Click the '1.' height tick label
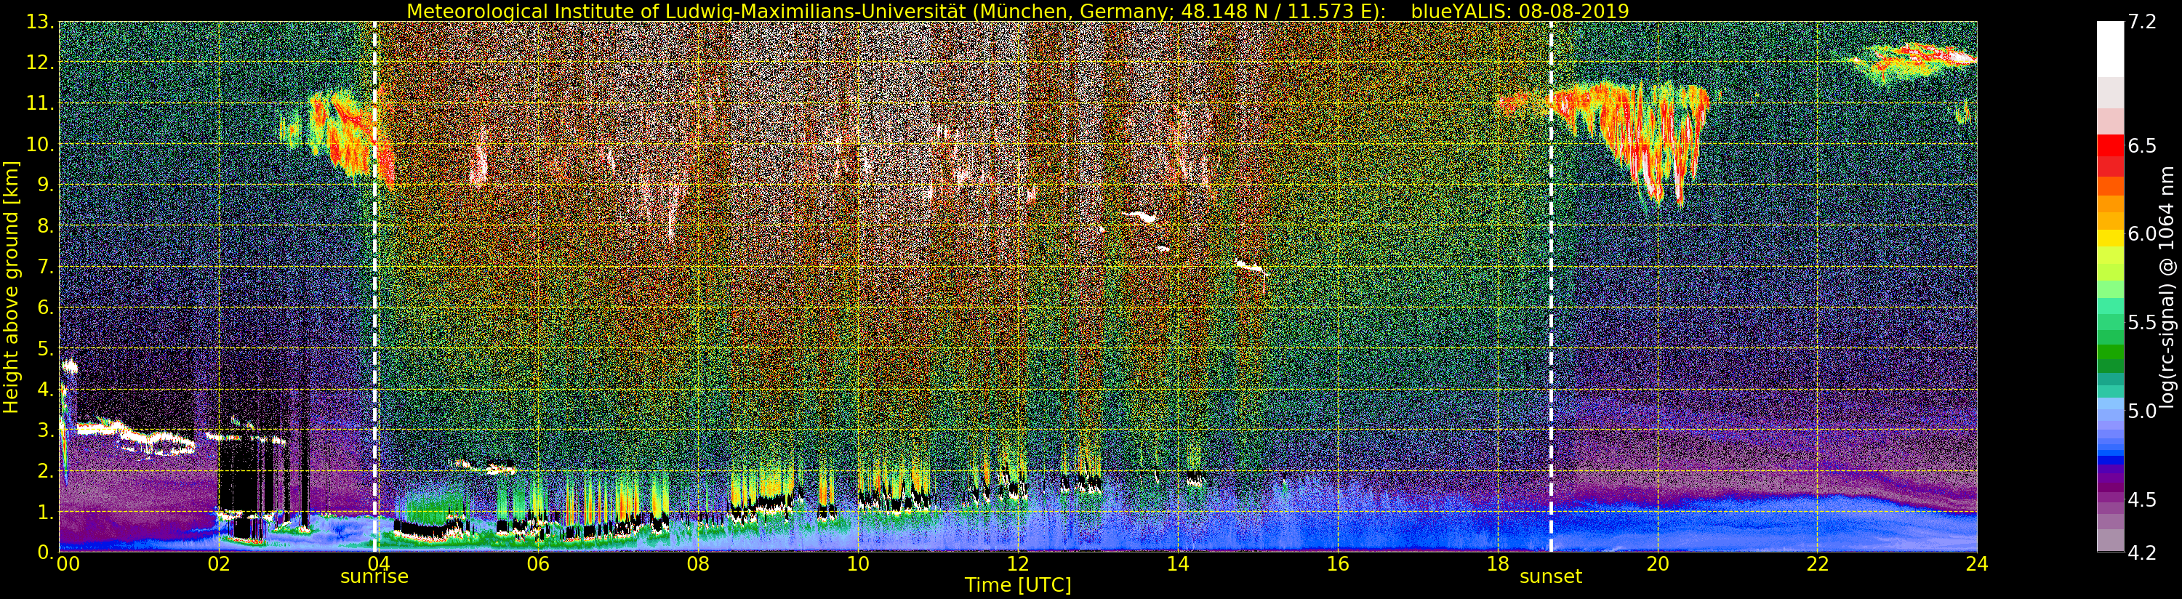This screenshot has height=599, width=2182. 45,511
